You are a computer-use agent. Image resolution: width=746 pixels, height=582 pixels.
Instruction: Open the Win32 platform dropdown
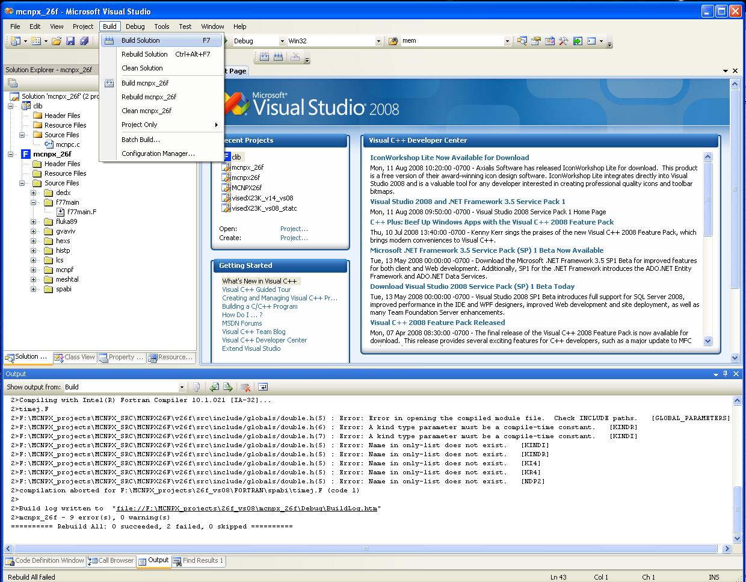pyautogui.click(x=378, y=41)
